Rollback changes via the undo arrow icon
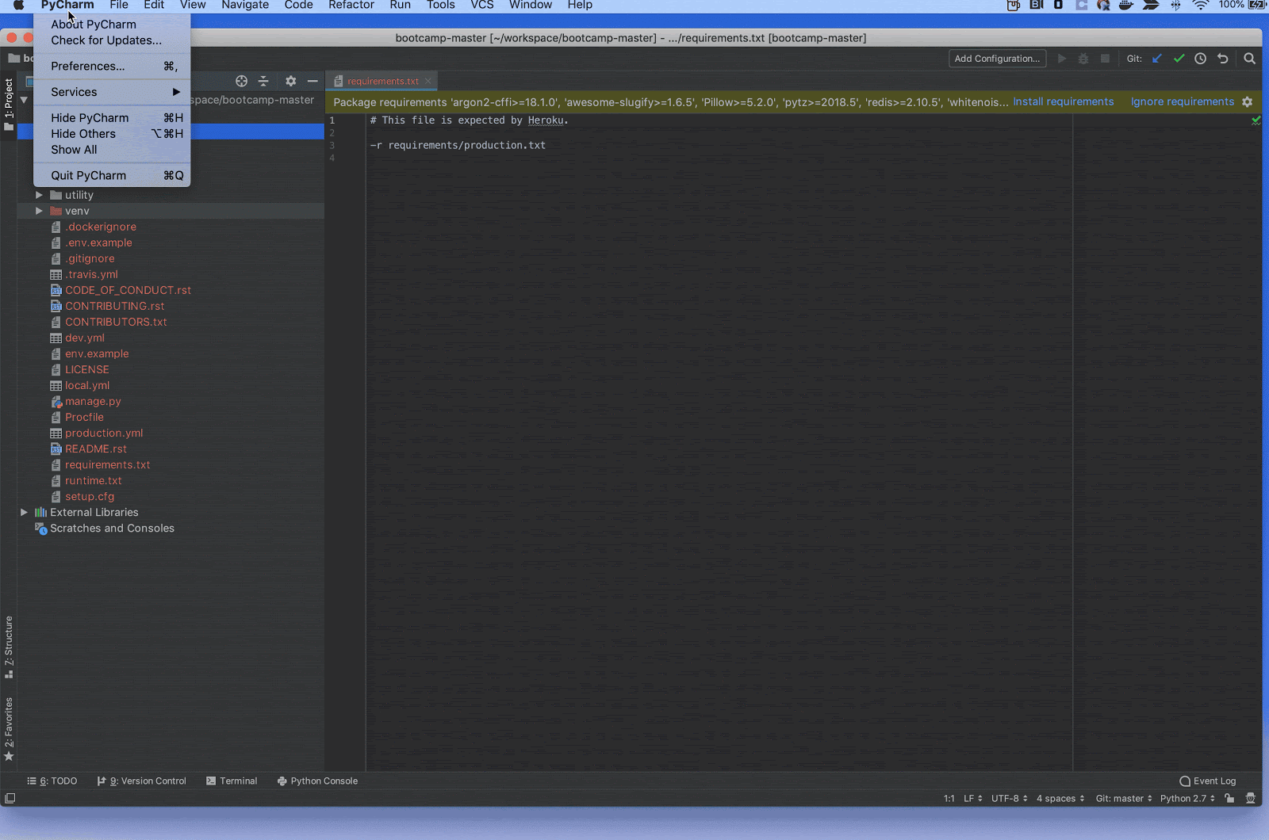Image resolution: width=1269 pixels, height=840 pixels. 1223,58
